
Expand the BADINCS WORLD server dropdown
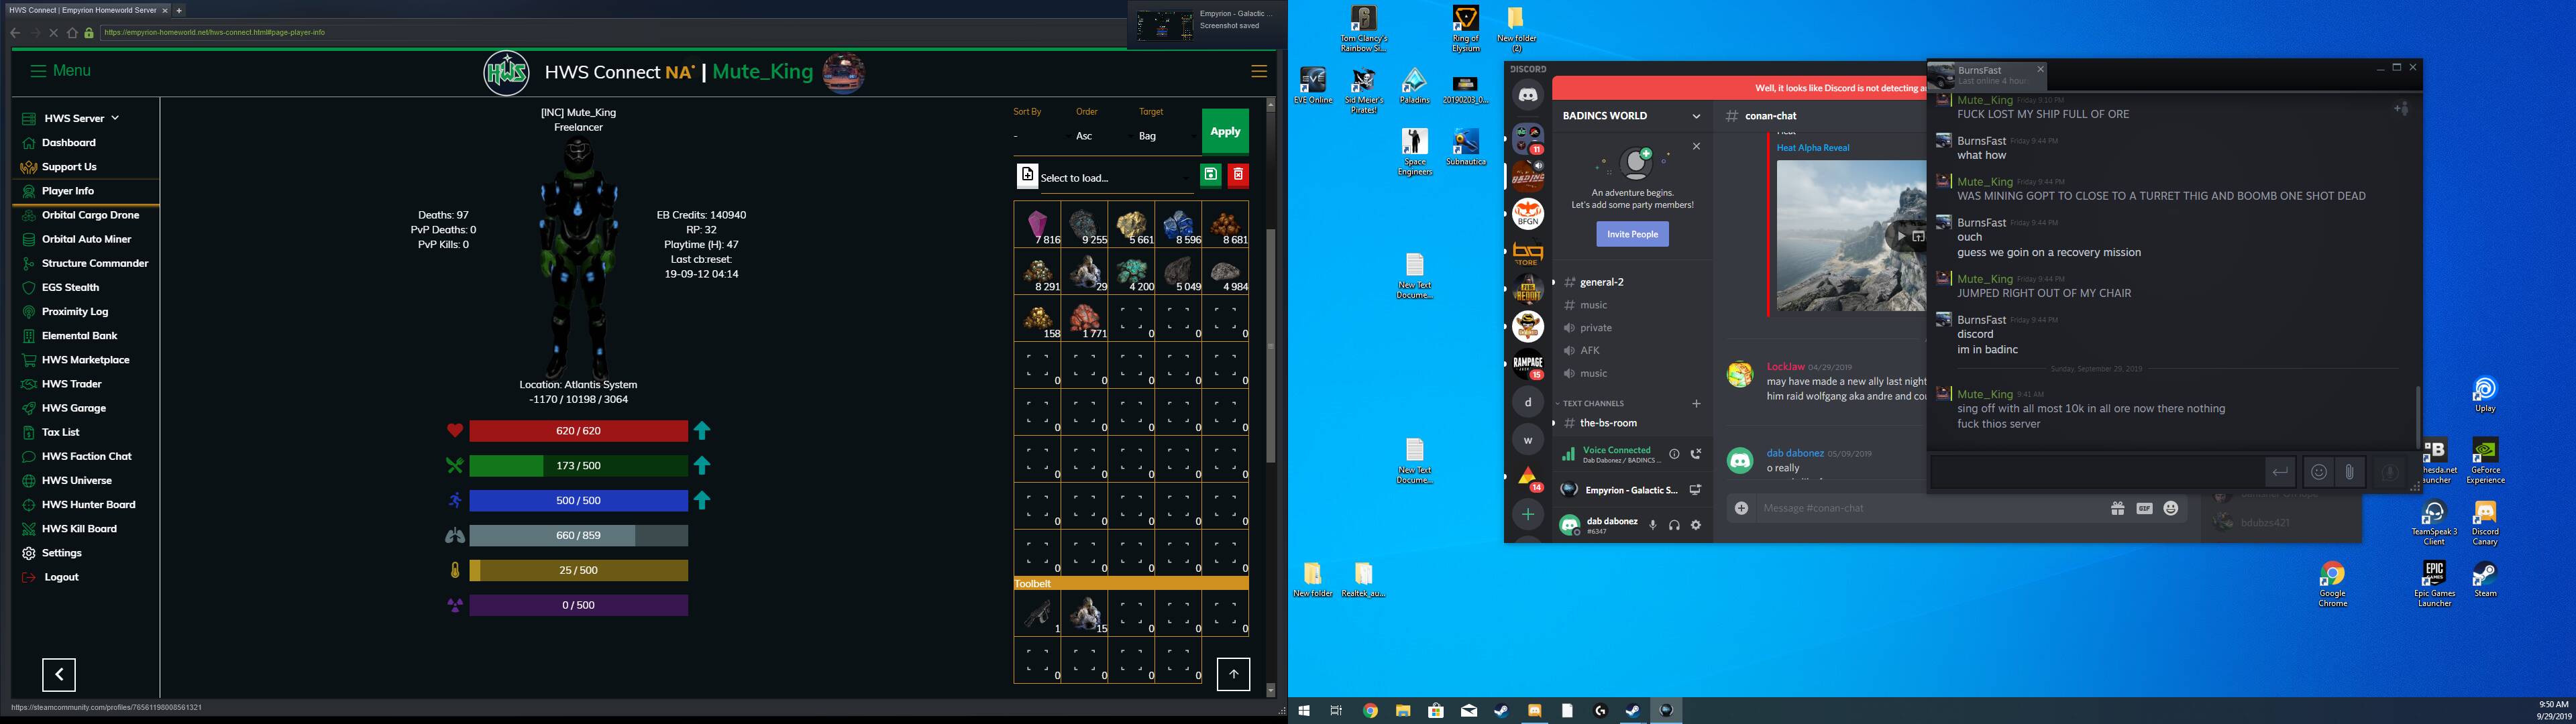click(1696, 116)
